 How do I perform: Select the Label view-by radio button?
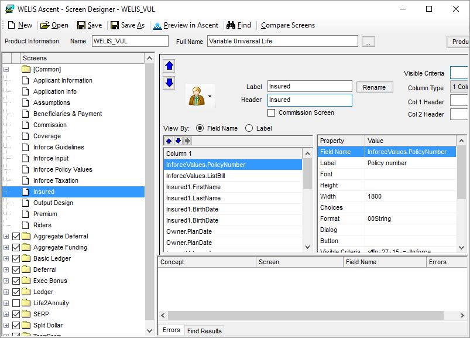click(249, 128)
